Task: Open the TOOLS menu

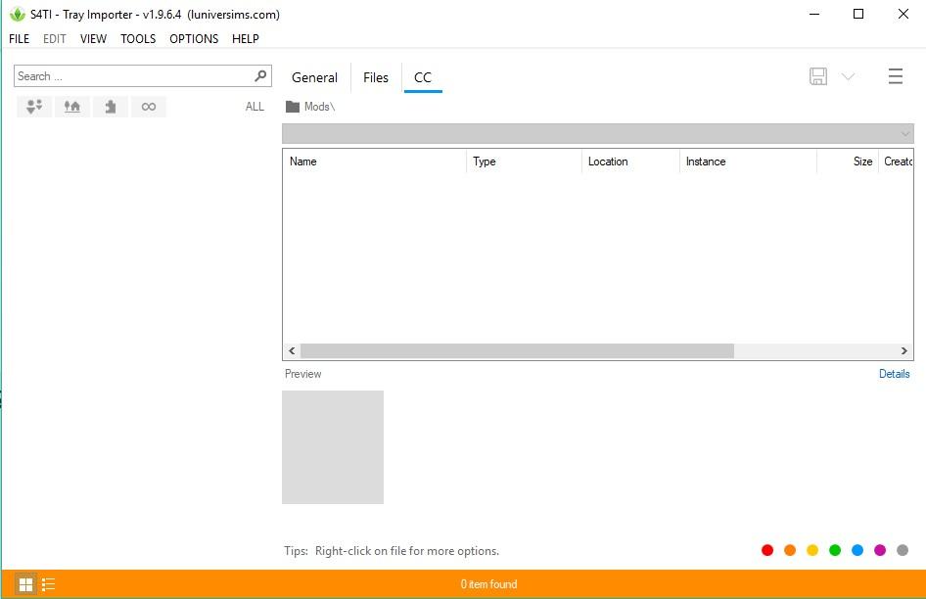Action: point(138,39)
